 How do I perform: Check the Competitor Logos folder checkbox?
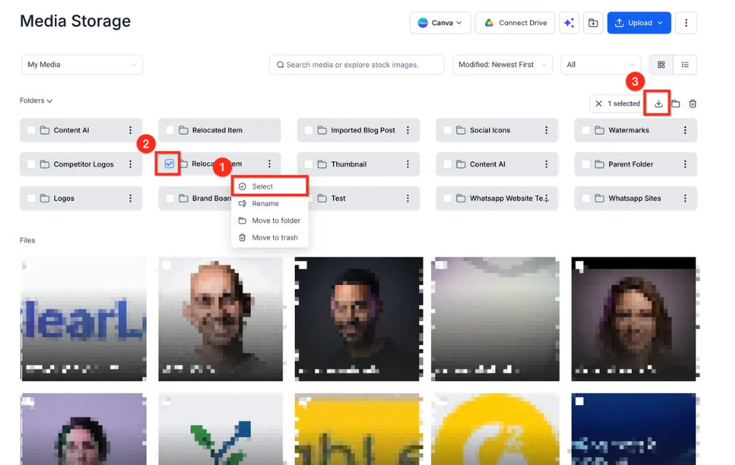coord(31,165)
